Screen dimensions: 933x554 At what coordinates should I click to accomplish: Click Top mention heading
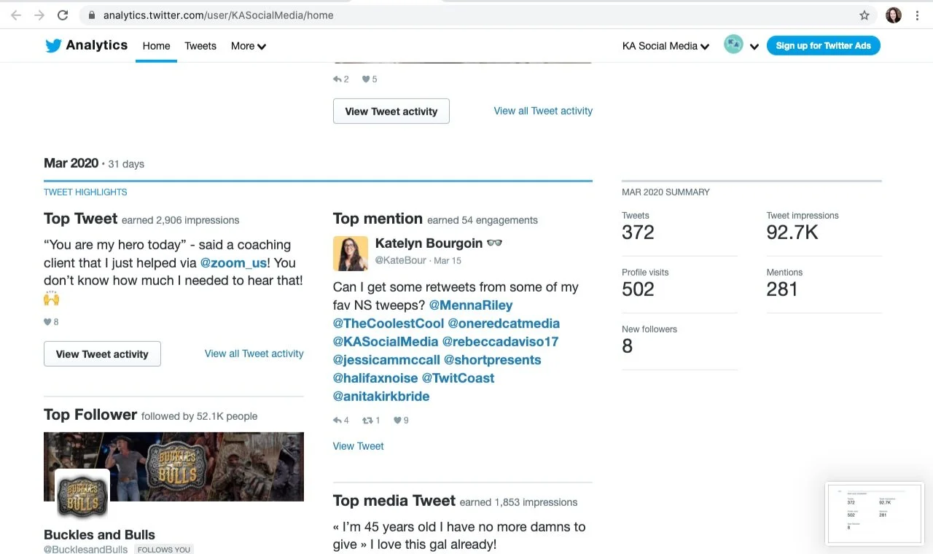click(378, 219)
